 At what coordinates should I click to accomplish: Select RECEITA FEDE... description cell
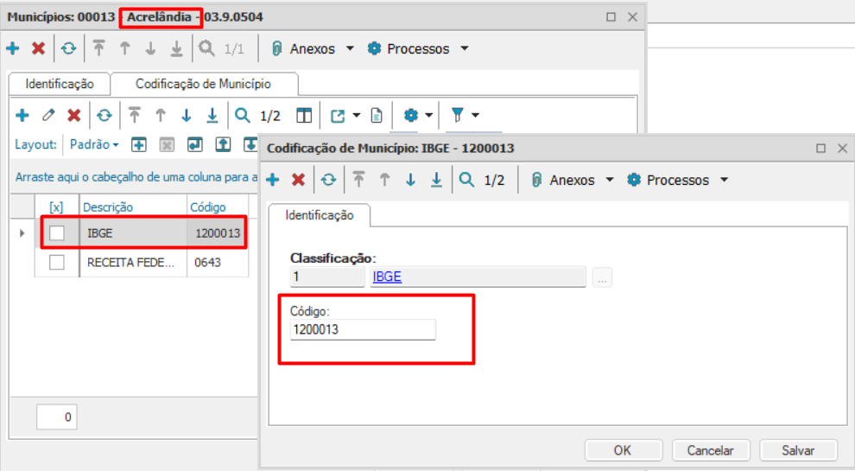[133, 263]
